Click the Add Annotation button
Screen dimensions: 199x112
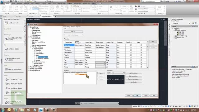133,73
